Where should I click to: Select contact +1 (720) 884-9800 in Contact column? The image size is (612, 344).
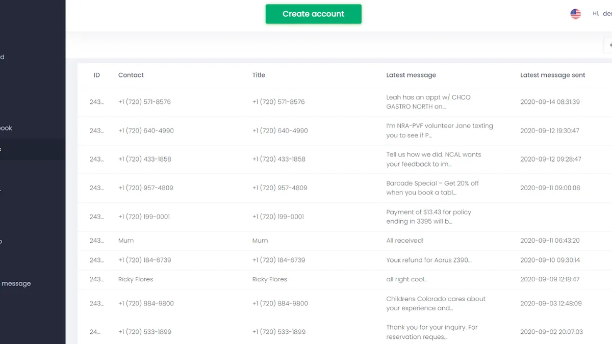[146, 303]
